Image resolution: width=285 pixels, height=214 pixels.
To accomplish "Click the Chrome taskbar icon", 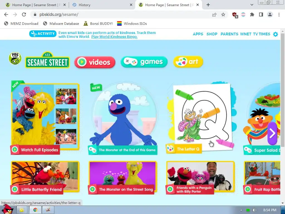I will (x=35, y=210).
